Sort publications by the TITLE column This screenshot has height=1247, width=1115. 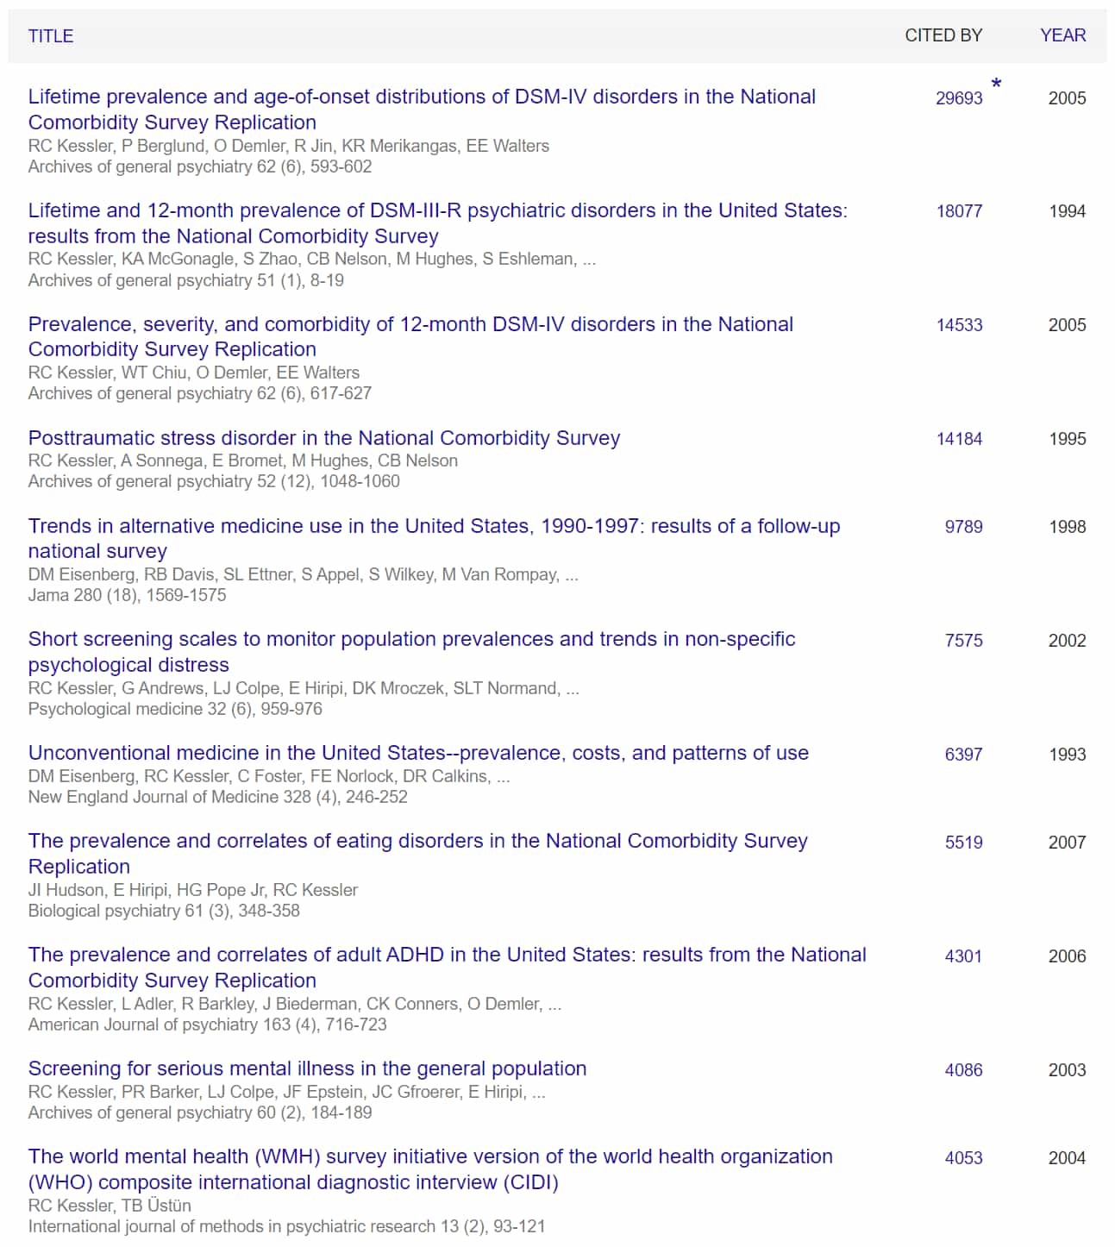[x=49, y=36]
